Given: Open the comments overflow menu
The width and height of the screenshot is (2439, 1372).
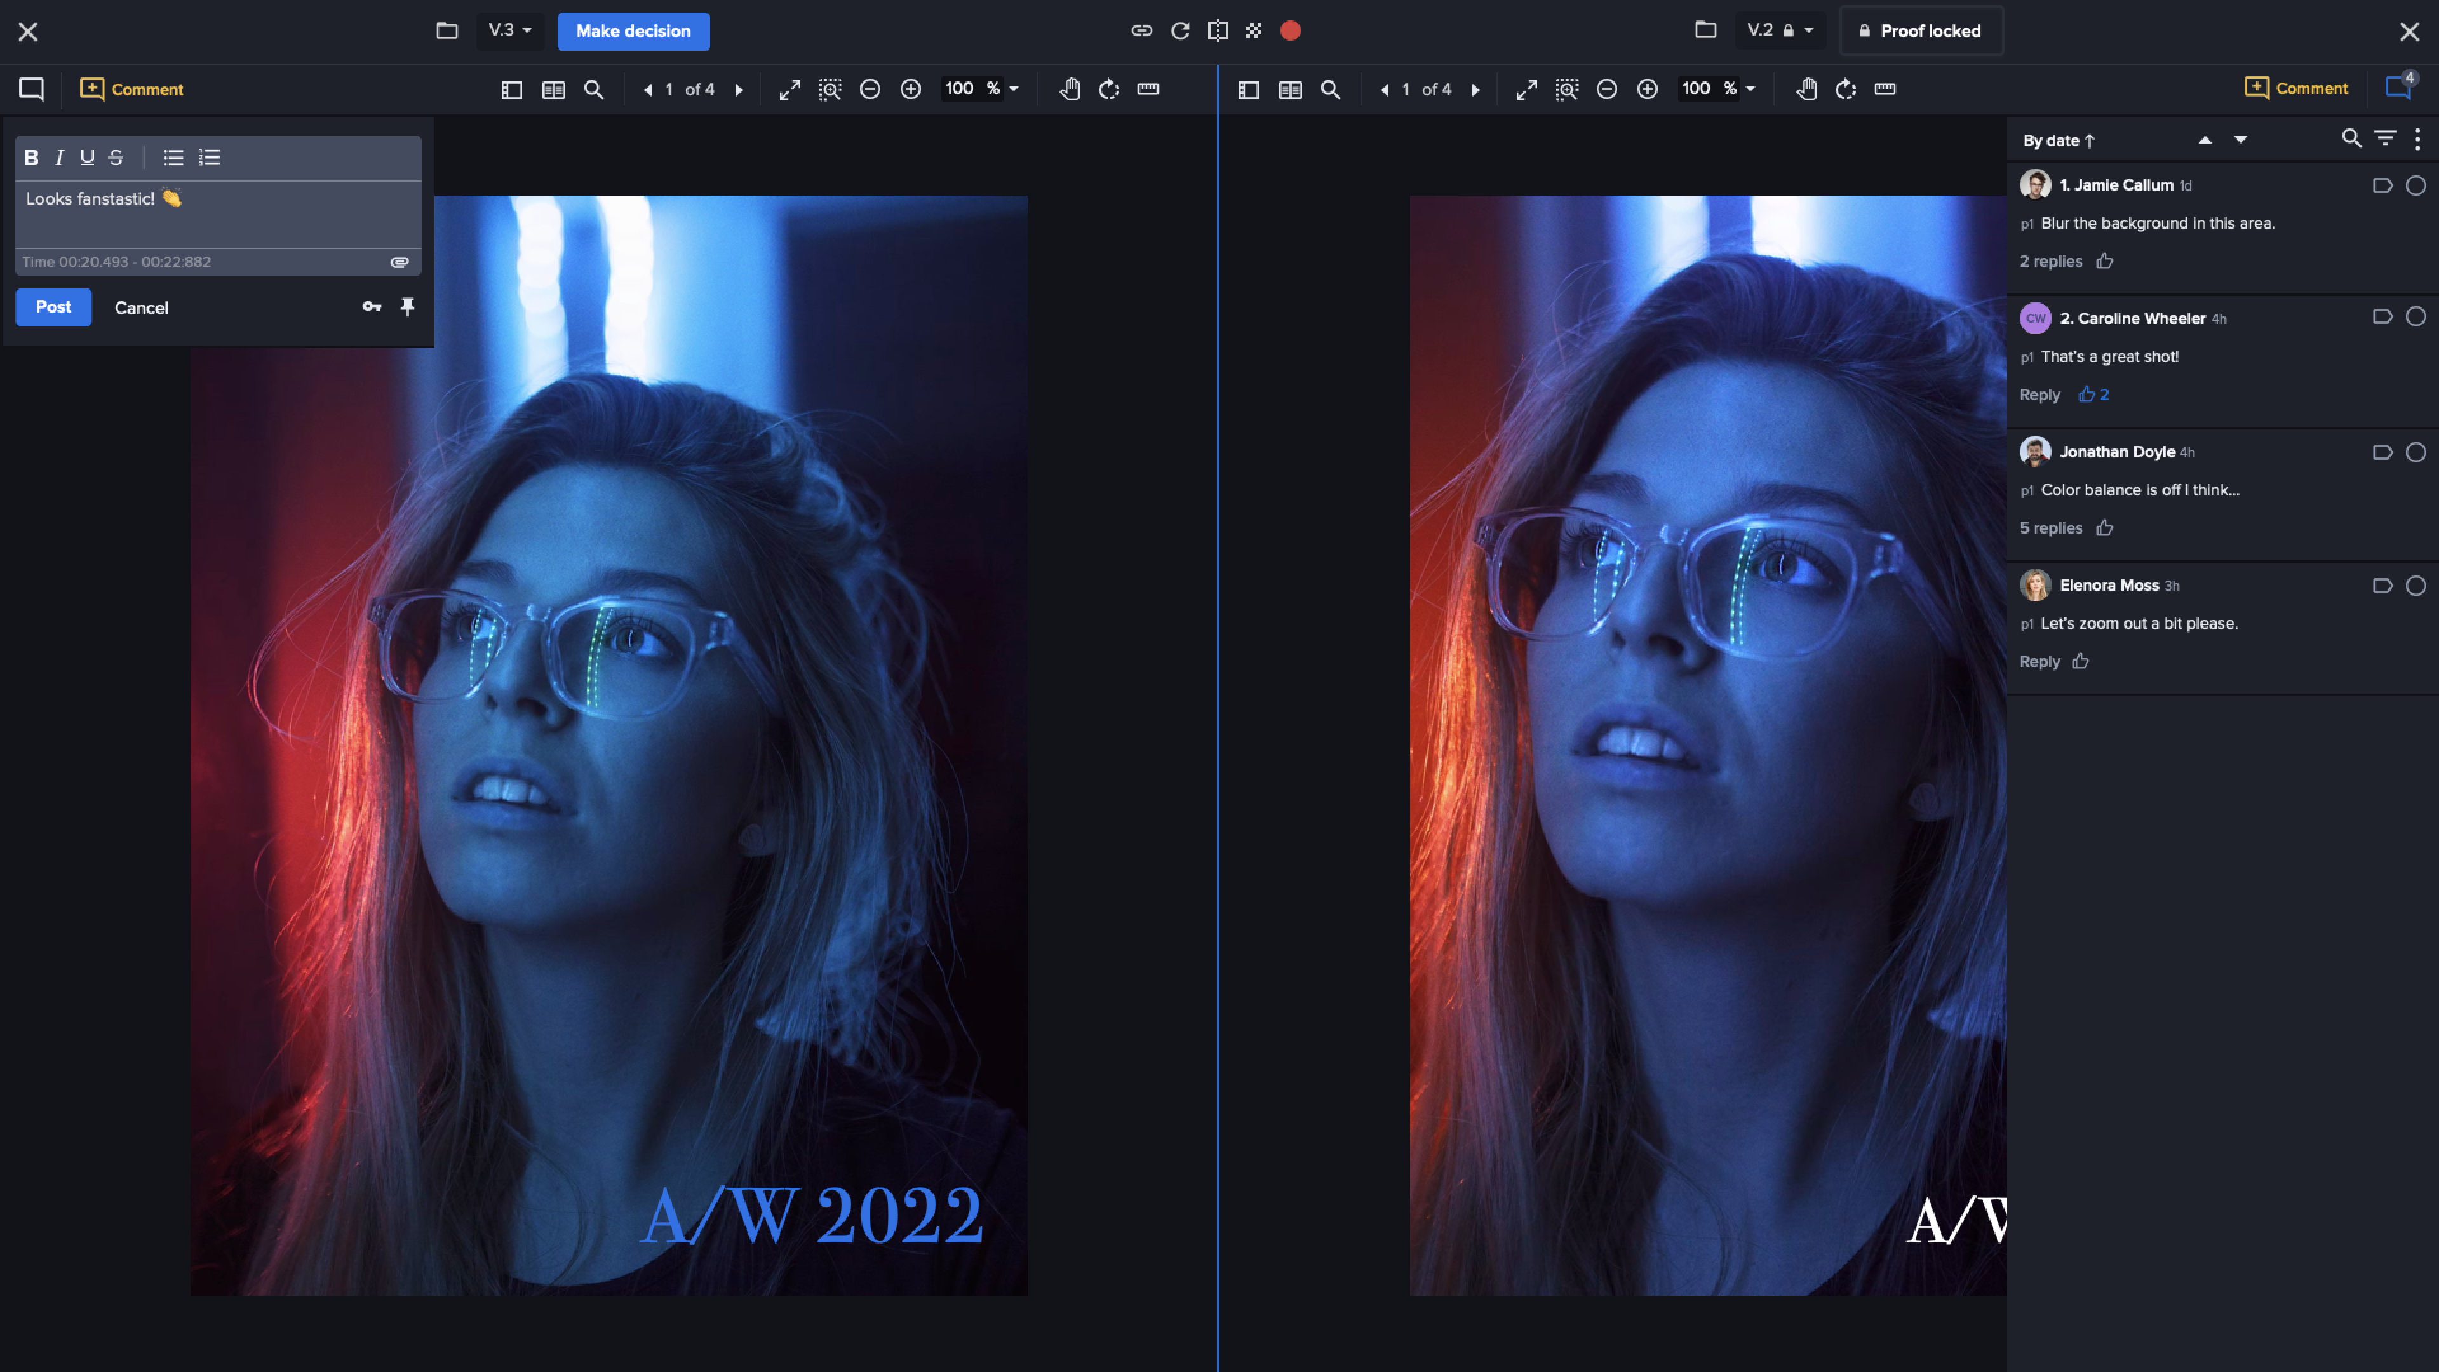Looking at the screenshot, I should pos(2417,139).
